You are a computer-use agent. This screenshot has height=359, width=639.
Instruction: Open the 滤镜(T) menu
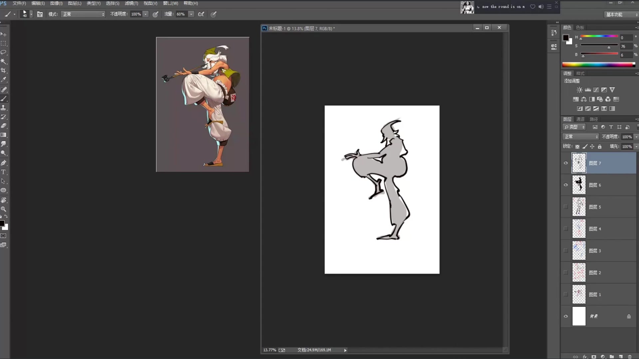(x=131, y=3)
